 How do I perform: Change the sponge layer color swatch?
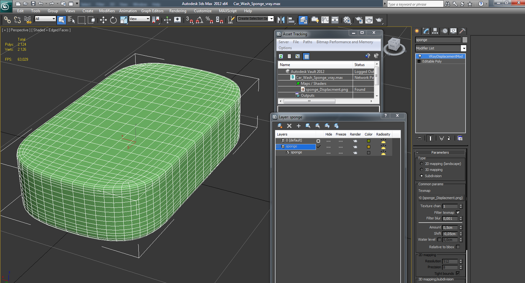pos(369,147)
